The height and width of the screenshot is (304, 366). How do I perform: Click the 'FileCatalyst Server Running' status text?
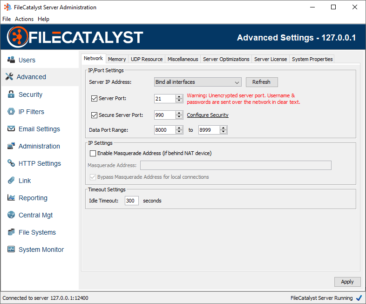(x=321, y=298)
